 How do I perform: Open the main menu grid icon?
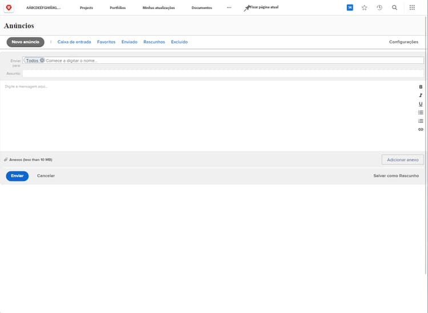click(x=412, y=7)
